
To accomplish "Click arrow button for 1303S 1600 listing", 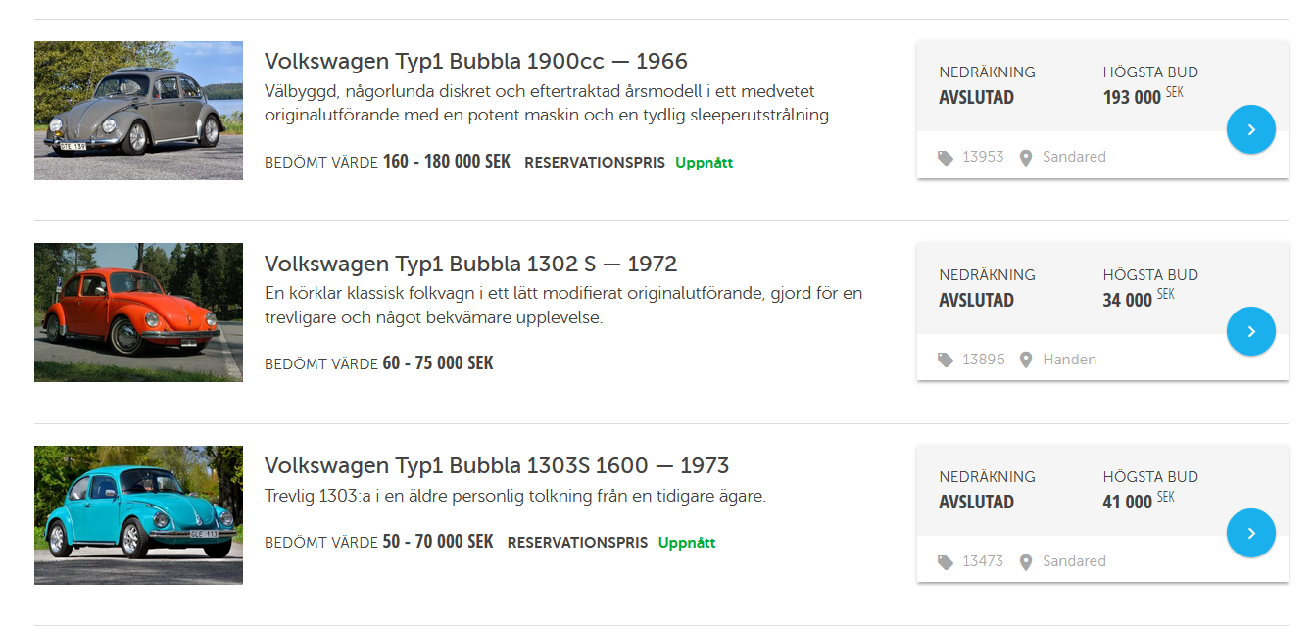I will pyautogui.click(x=1250, y=533).
